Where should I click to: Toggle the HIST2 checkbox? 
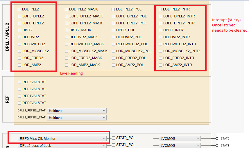coord(19,30)
